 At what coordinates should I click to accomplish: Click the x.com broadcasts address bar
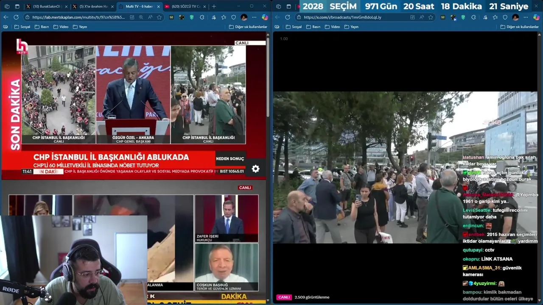[342, 17]
